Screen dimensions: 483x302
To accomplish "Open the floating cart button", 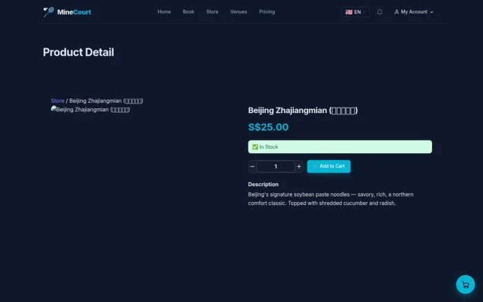I will click(x=465, y=285).
